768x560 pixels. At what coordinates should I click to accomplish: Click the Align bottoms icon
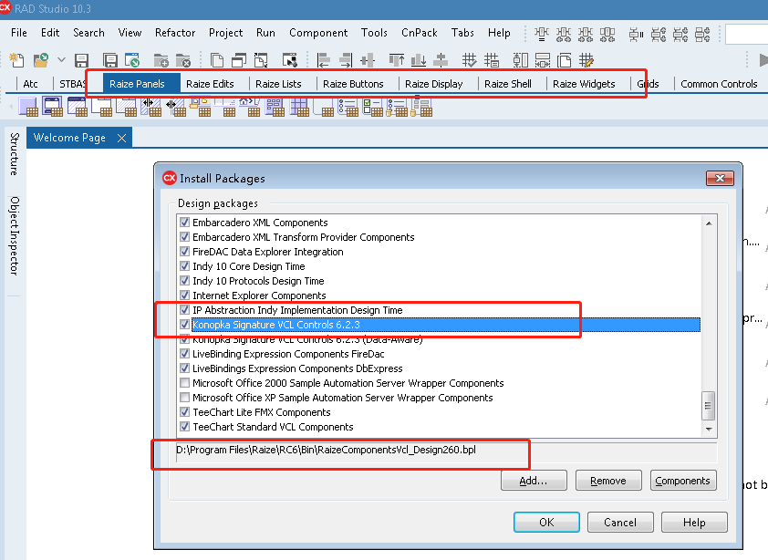[x=419, y=60]
